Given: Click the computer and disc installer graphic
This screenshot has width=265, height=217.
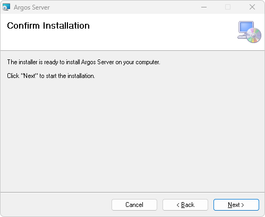Looking at the screenshot, I should (249, 32).
